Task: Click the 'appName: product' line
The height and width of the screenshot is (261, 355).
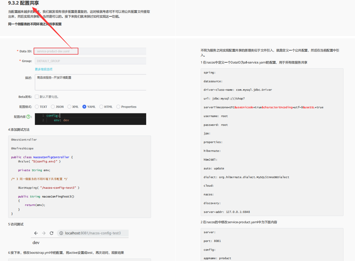Action: click(x=217, y=258)
